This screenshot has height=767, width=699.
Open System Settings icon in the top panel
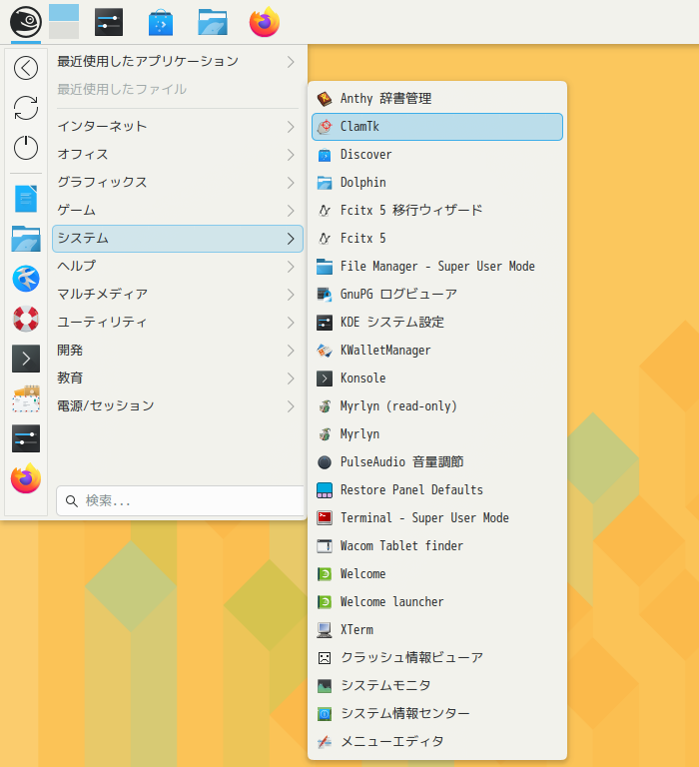109,22
